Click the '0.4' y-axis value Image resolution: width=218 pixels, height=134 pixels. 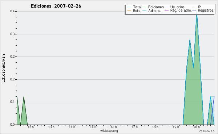pos(12,11)
